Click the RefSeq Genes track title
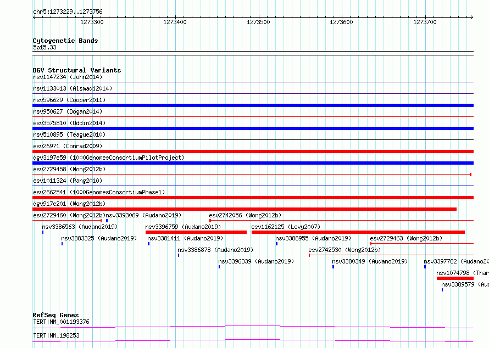Image resolution: width=489 pixels, height=348 pixels. coord(55,315)
